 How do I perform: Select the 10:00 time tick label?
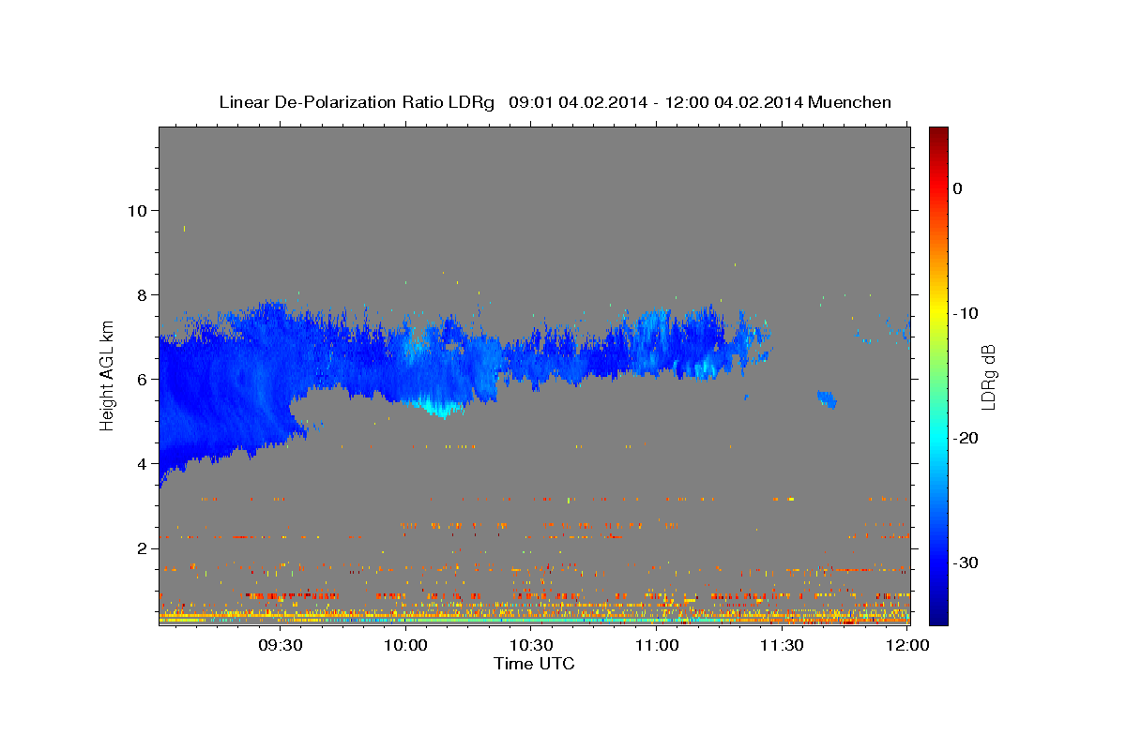[x=406, y=645]
